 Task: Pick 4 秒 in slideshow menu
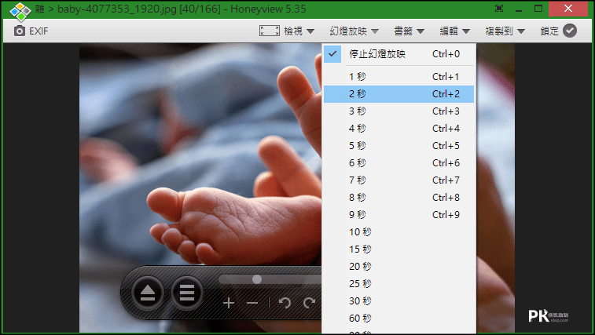pos(399,129)
